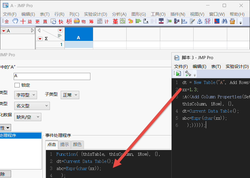Open the rows red triangle beside Σ
The image size is (250, 178).
(40, 39)
